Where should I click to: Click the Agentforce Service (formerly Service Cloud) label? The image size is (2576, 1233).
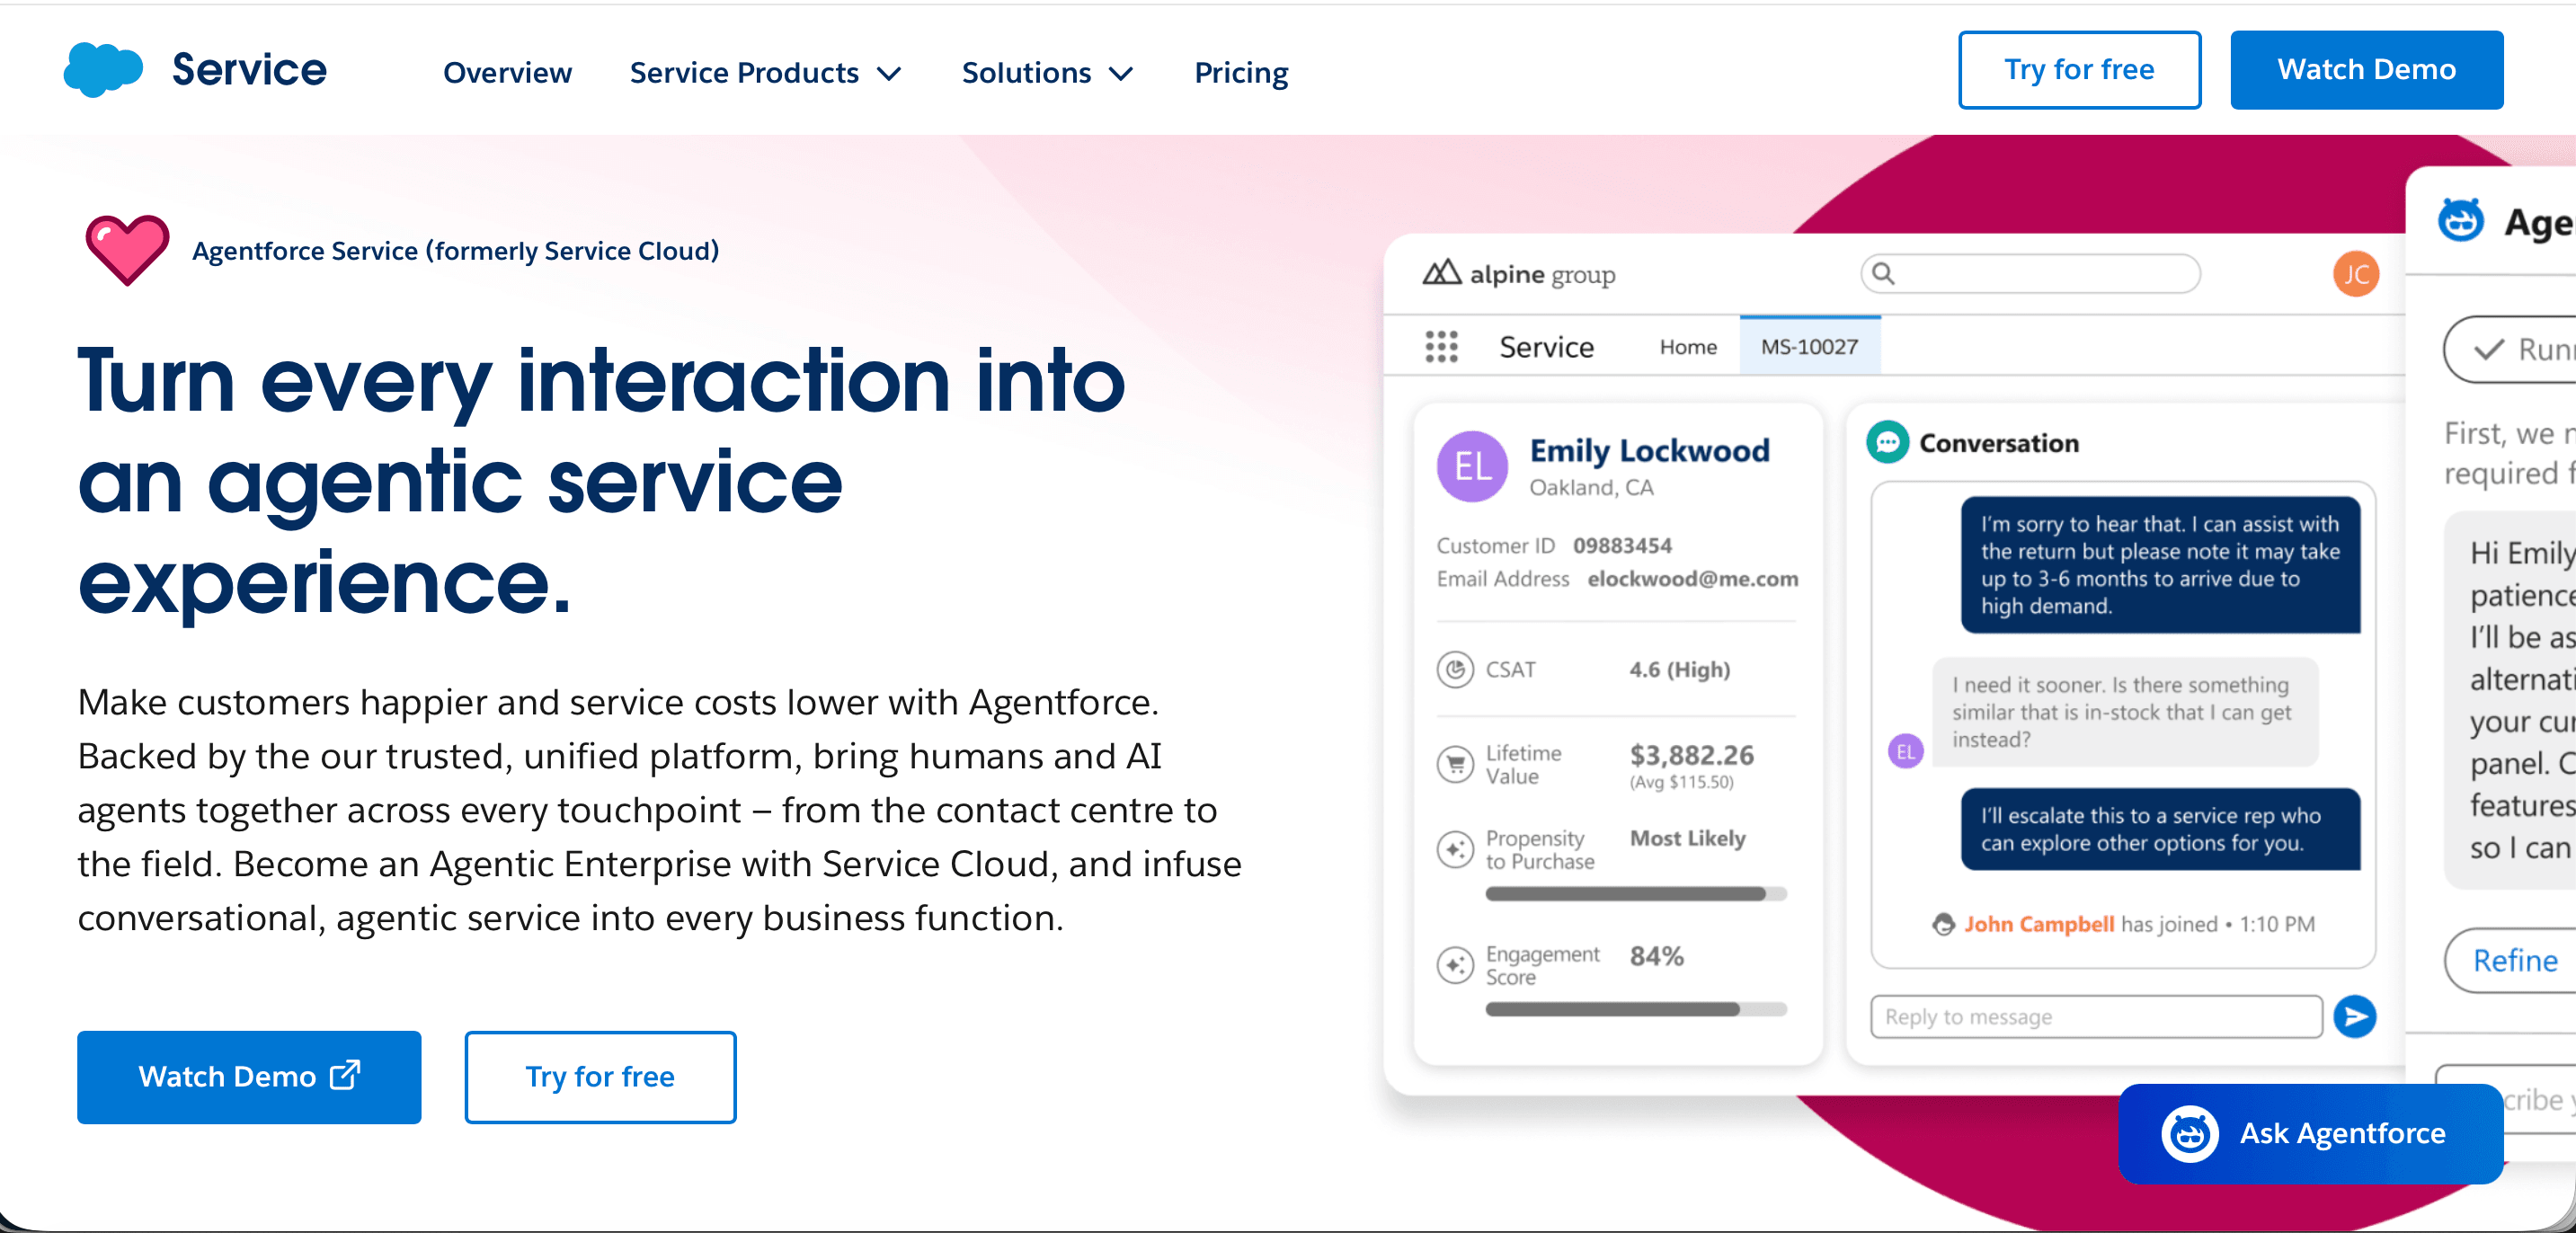pos(455,250)
